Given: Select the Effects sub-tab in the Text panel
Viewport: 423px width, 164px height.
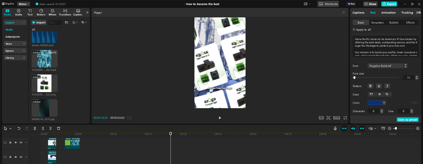Looking at the screenshot, I should (410, 23).
